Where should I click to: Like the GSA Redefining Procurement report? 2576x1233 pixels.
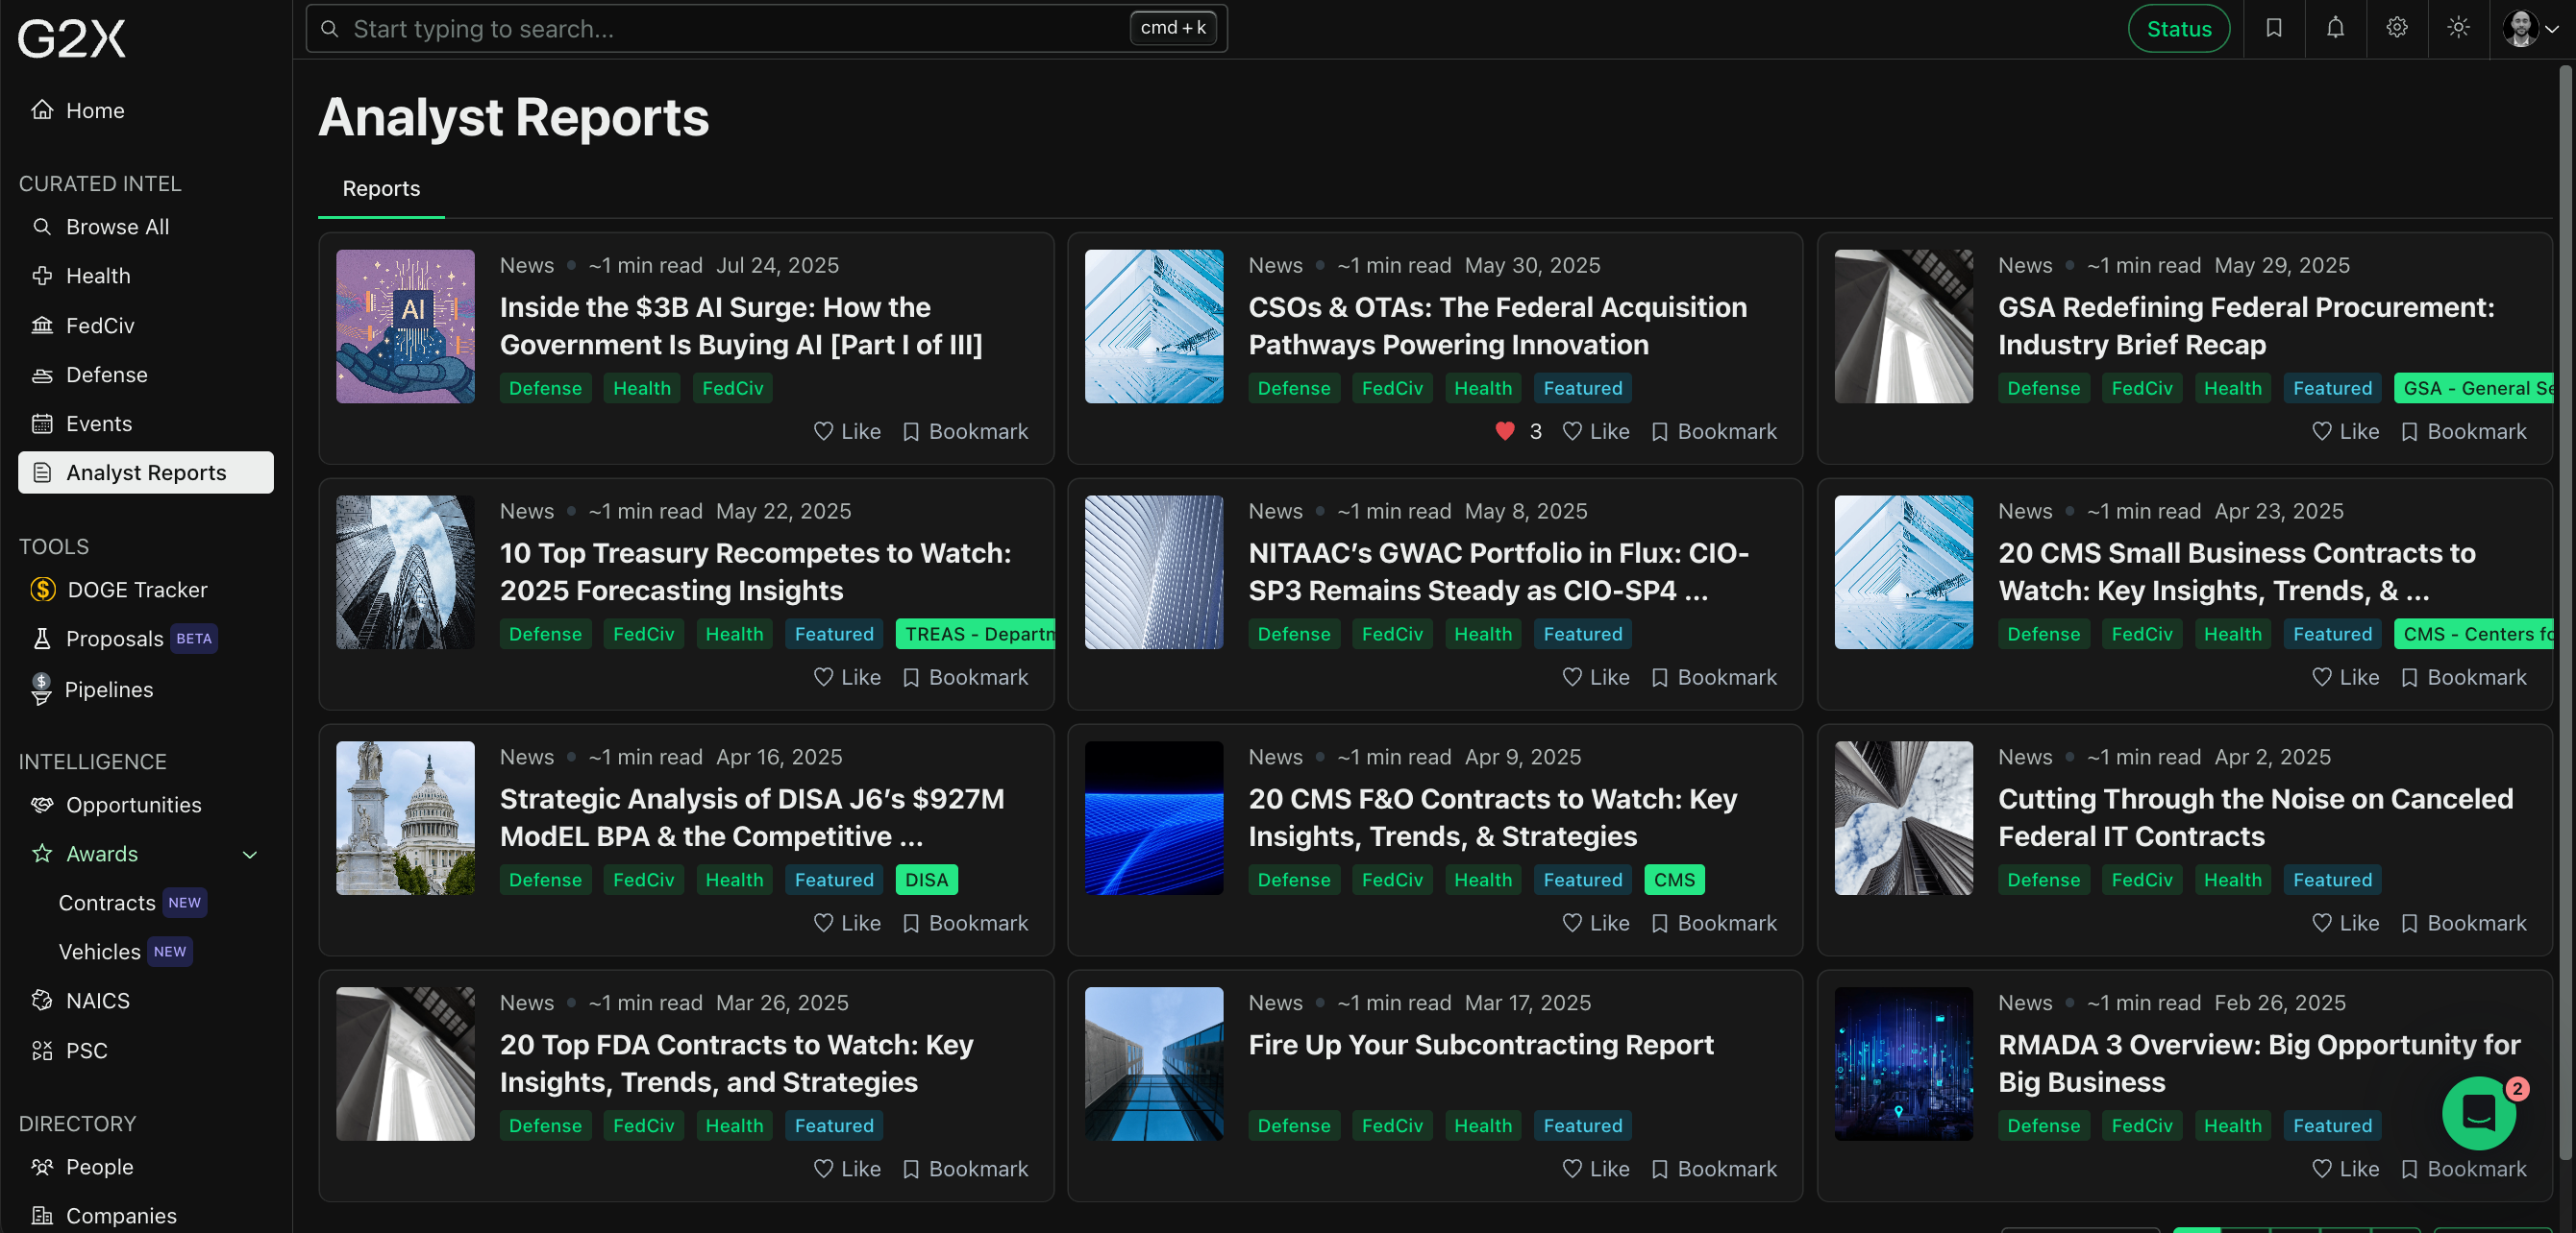point(2346,432)
